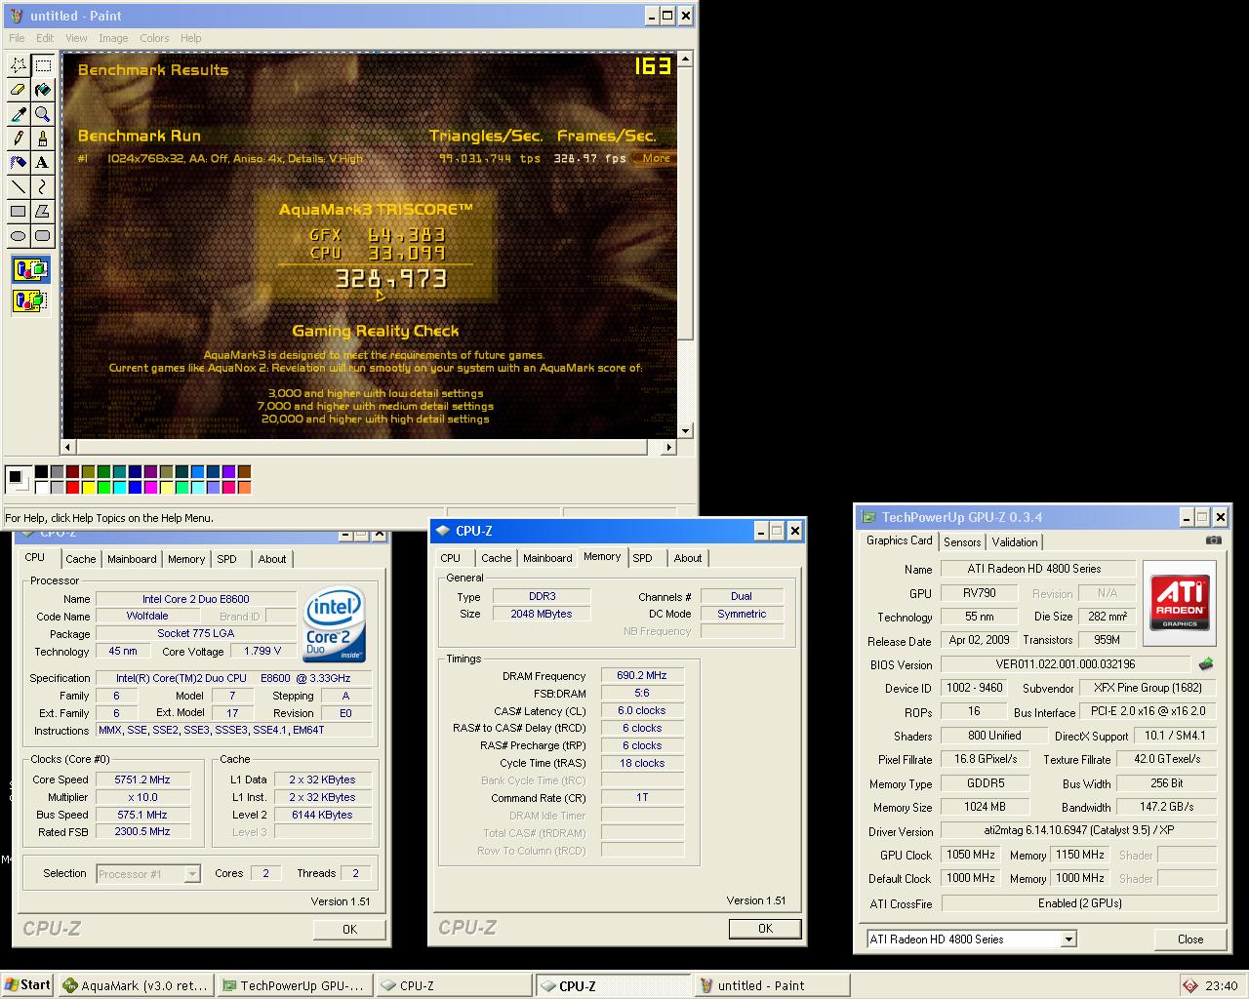1249x999 pixels.
Task: Choose the Ellipse shape tool
Action: [x=19, y=236]
